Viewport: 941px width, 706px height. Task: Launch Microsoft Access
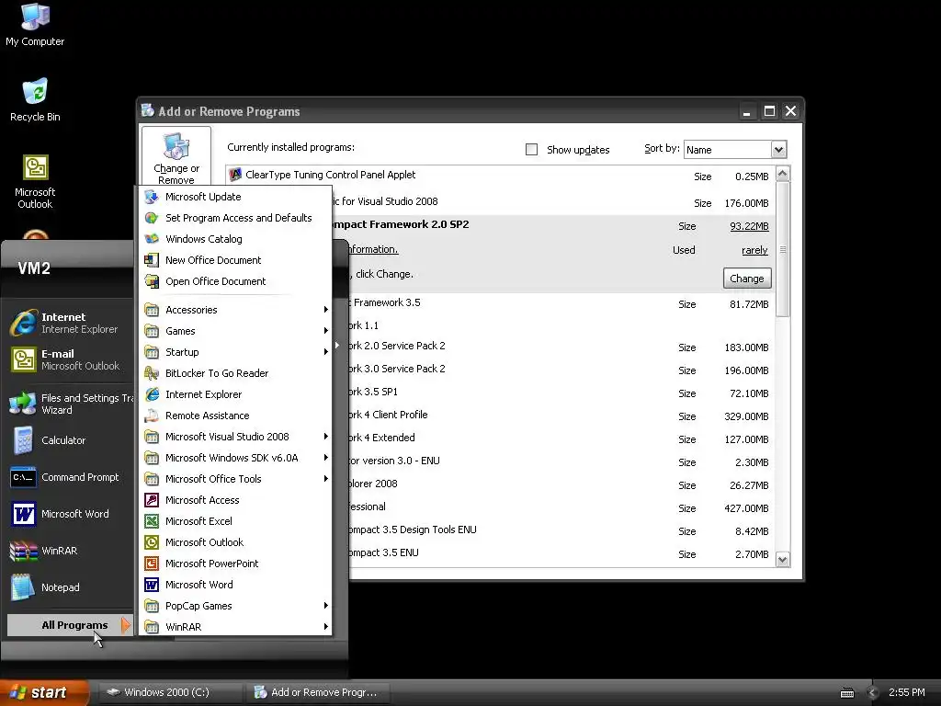coord(234,500)
